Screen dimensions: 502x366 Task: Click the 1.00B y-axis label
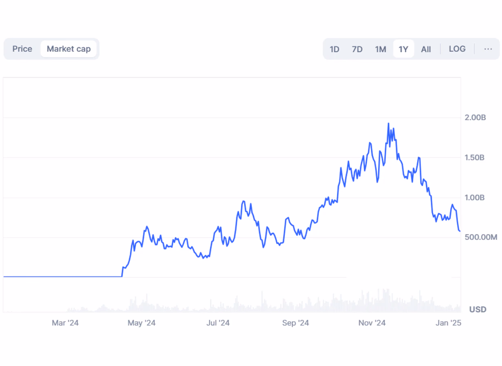click(474, 197)
